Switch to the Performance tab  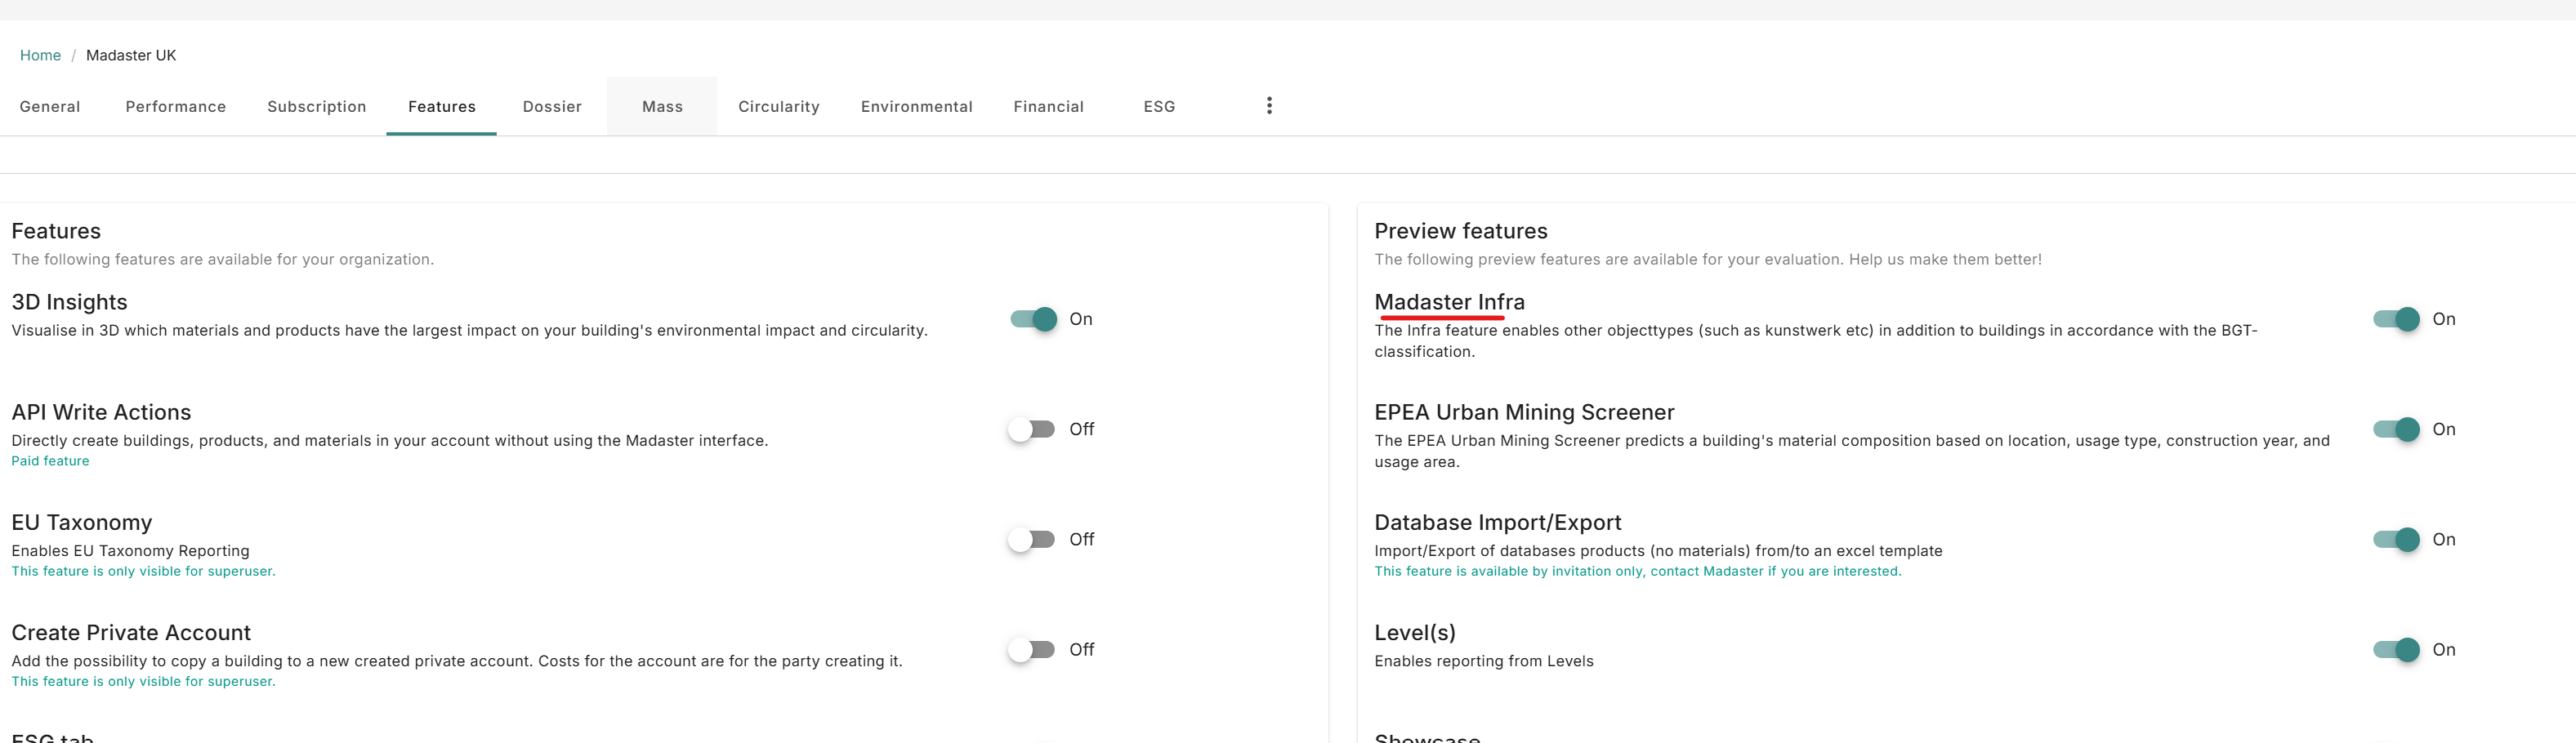[176, 106]
